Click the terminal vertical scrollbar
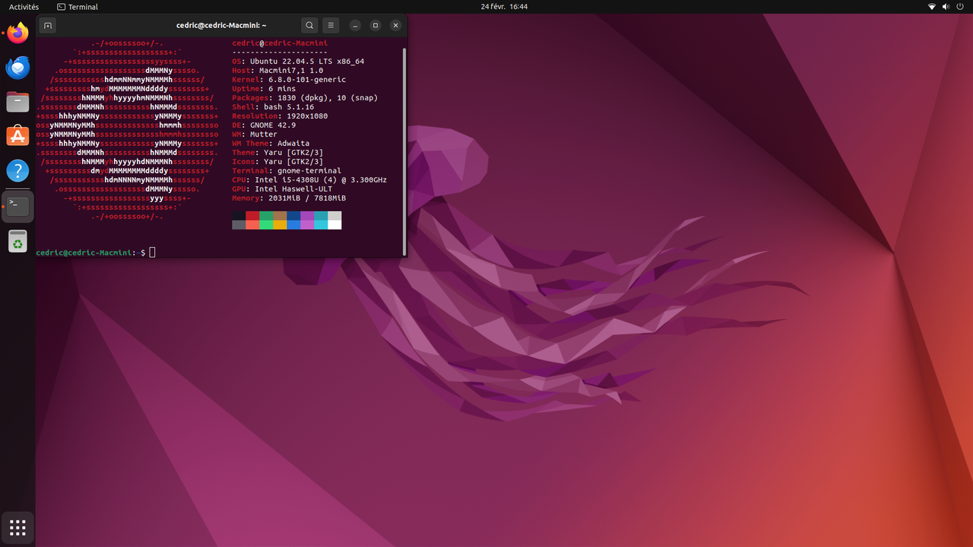 pos(404,151)
